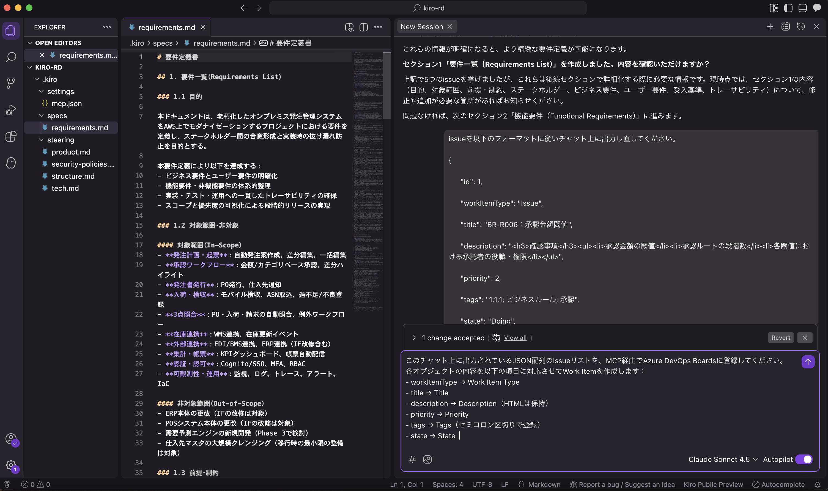This screenshot has width=828, height=491.
Task: Toggle Autocomplete in the status bar
Action: point(778,484)
